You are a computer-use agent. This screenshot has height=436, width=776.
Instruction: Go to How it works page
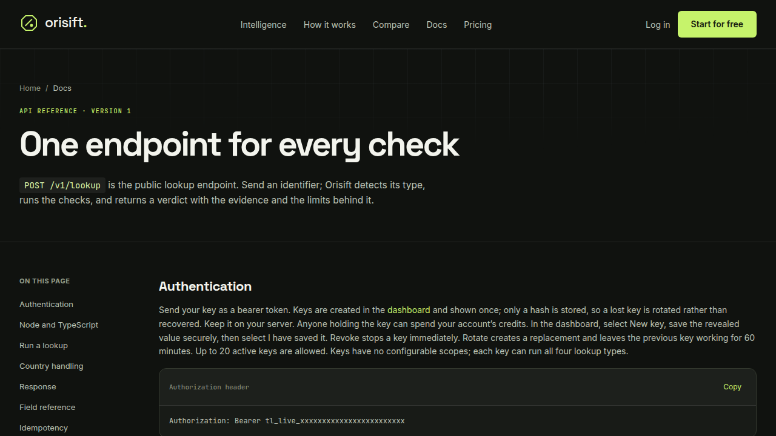tap(330, 25)
